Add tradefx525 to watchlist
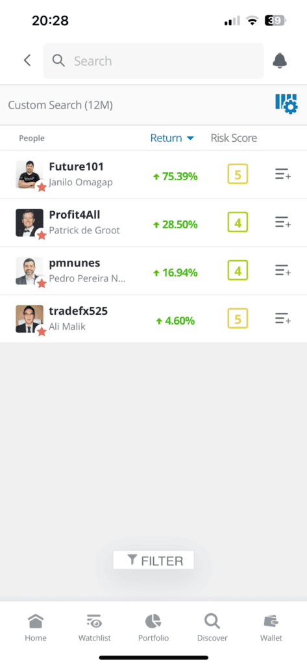 pyautogui.click(x=283, y=319)
